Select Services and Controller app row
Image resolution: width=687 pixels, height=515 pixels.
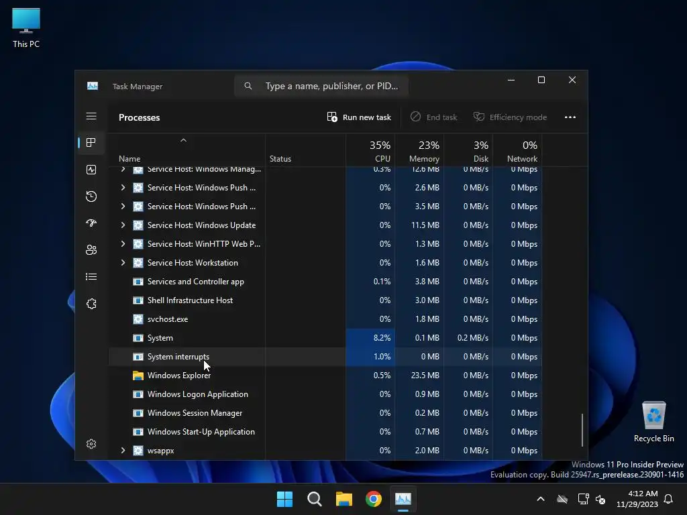point(325,282)
